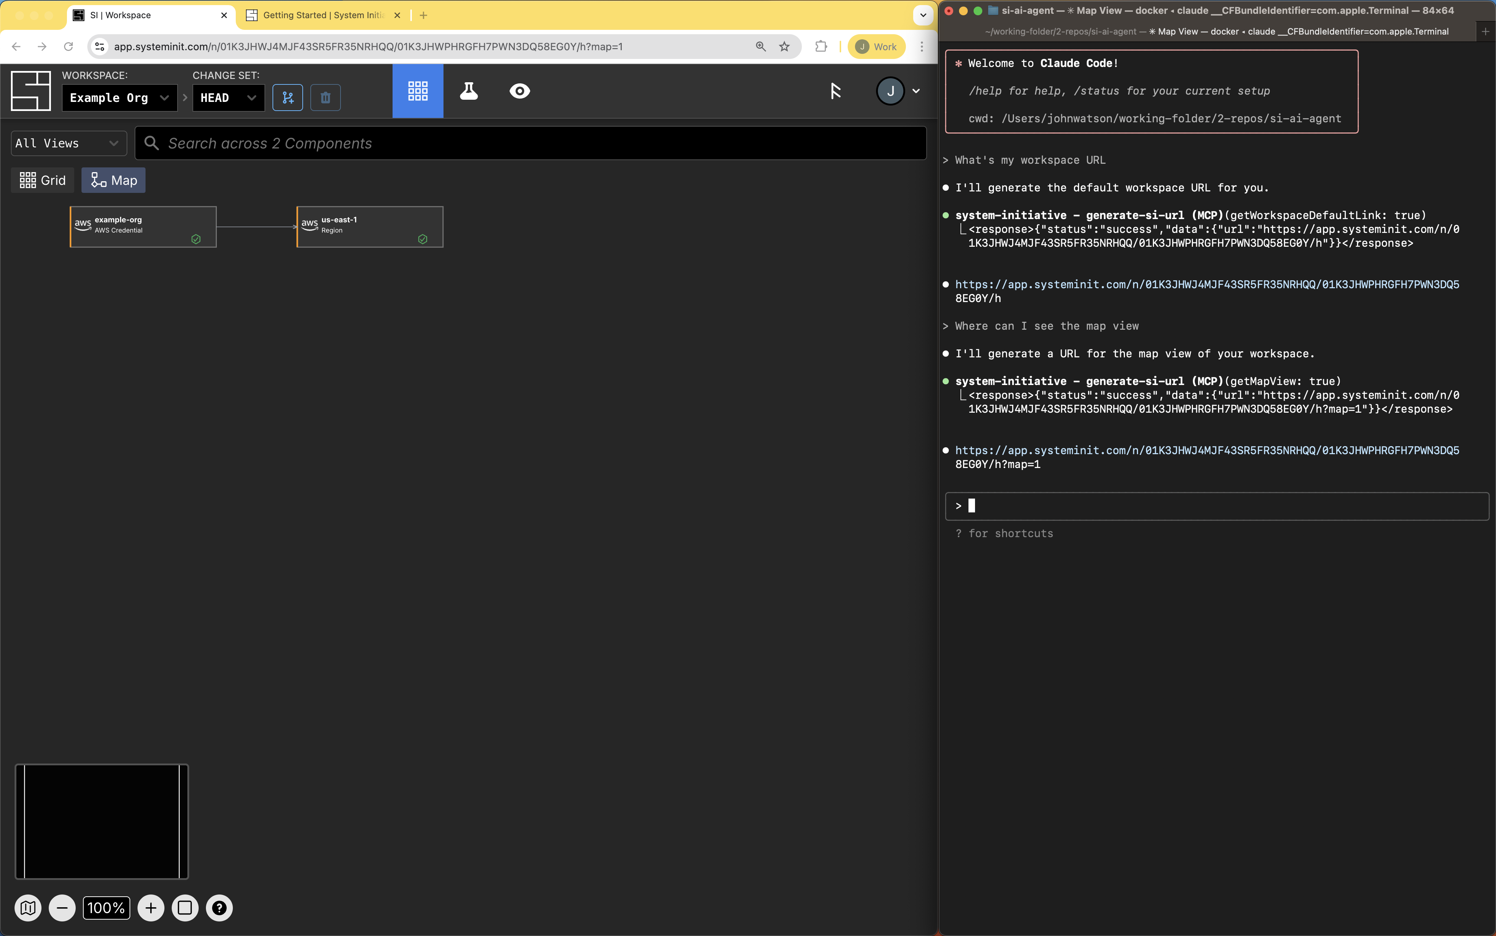Select the us-east-1 Region node

[370, 227]
